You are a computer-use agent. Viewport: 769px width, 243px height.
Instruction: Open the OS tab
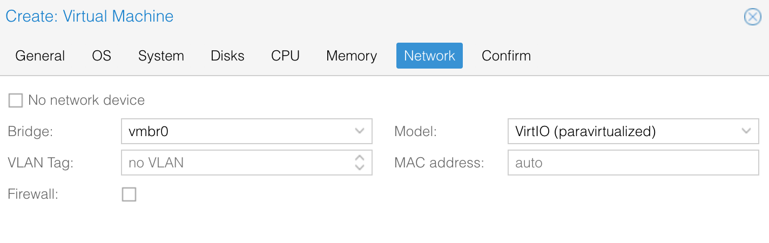pos(102,56)
